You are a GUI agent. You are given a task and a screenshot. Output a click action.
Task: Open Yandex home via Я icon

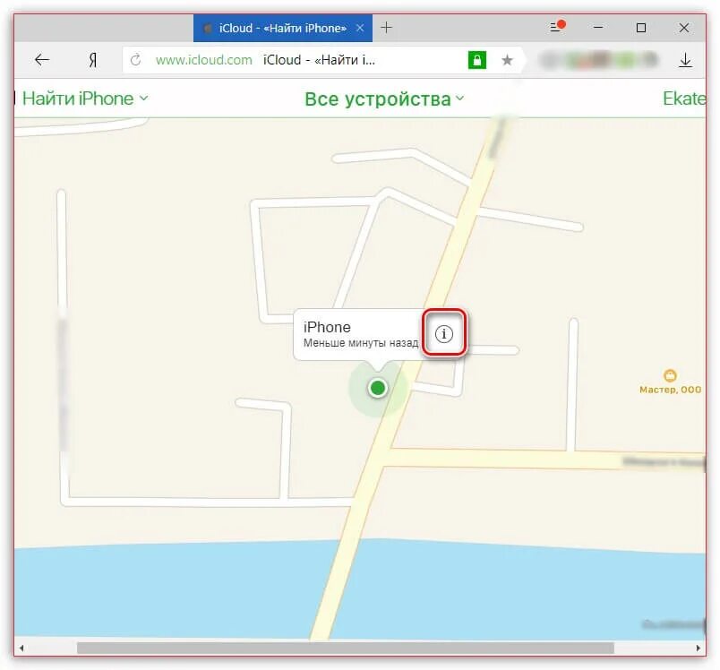[x=92, y=60]
